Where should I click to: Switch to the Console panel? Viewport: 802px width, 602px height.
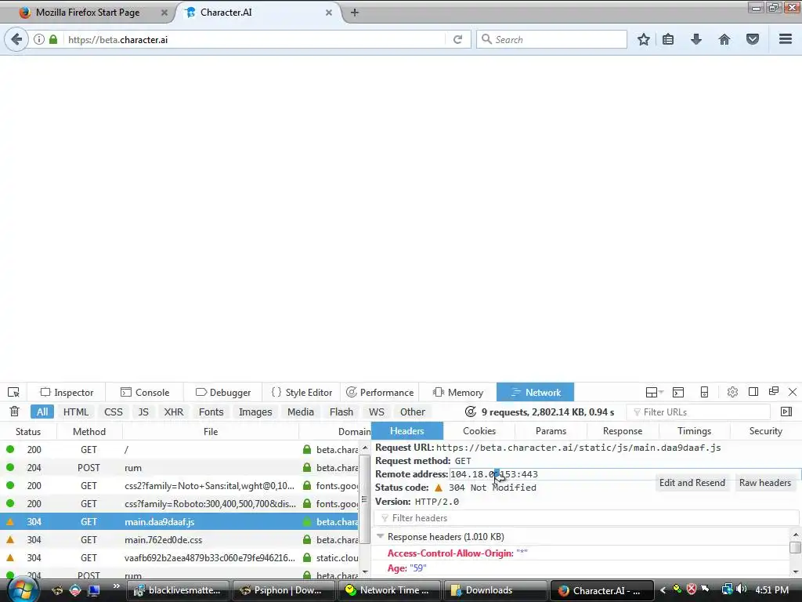tap(145, 392)
